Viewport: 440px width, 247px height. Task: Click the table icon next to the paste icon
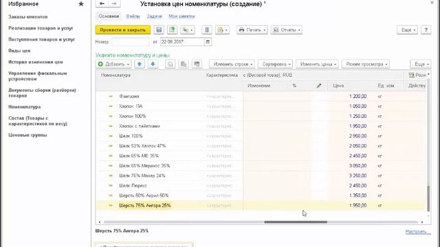(197, 64)
